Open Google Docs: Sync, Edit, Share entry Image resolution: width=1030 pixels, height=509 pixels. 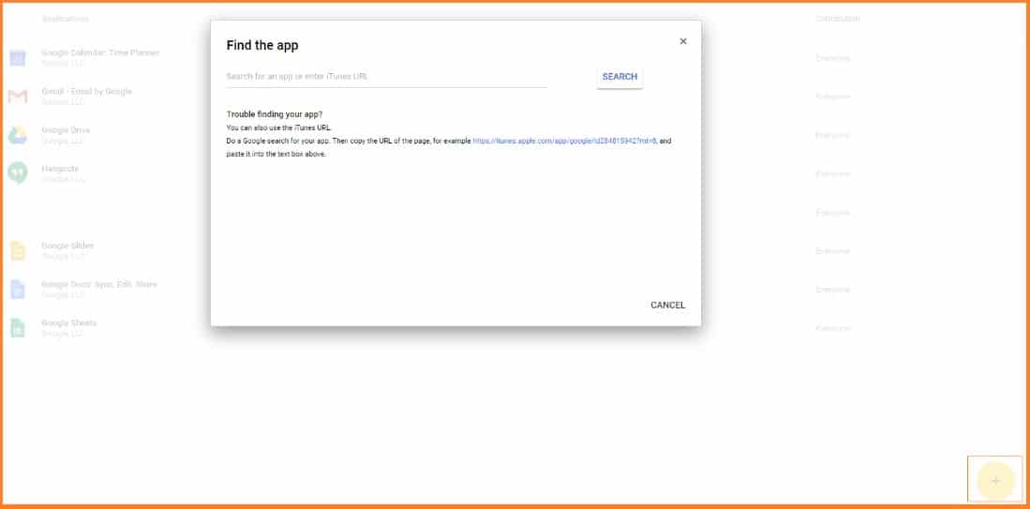[99, 284]
